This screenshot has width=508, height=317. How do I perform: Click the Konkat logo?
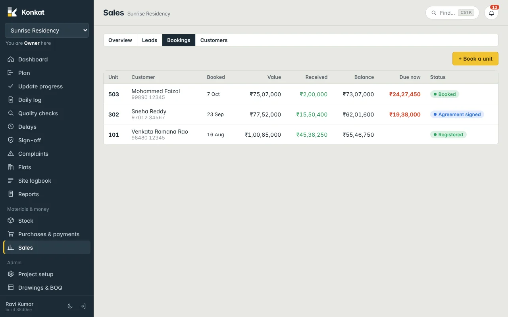(12, 12)
